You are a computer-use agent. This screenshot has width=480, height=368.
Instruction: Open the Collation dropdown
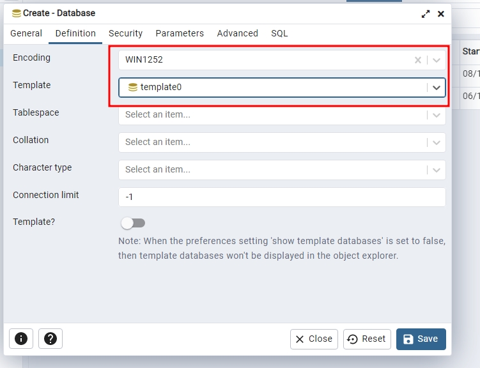437,142
